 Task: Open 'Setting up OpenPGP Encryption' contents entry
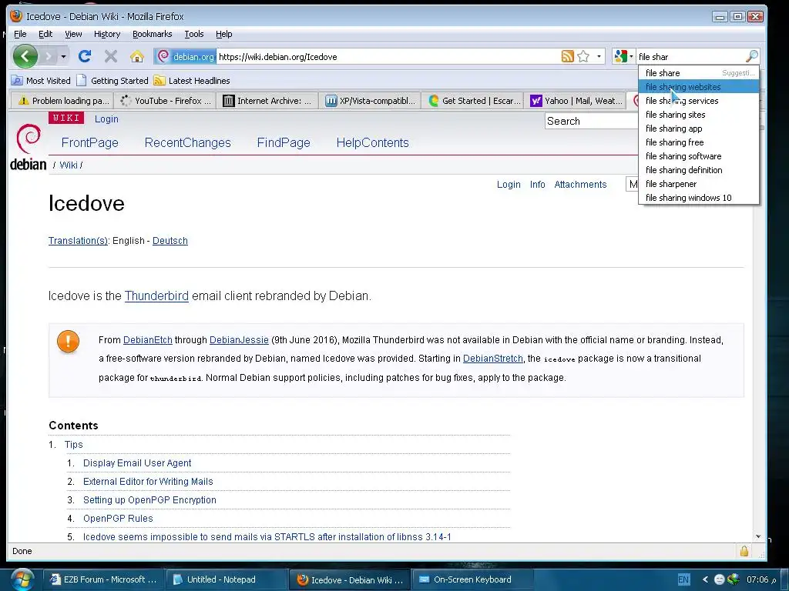[x=149, y=500]
